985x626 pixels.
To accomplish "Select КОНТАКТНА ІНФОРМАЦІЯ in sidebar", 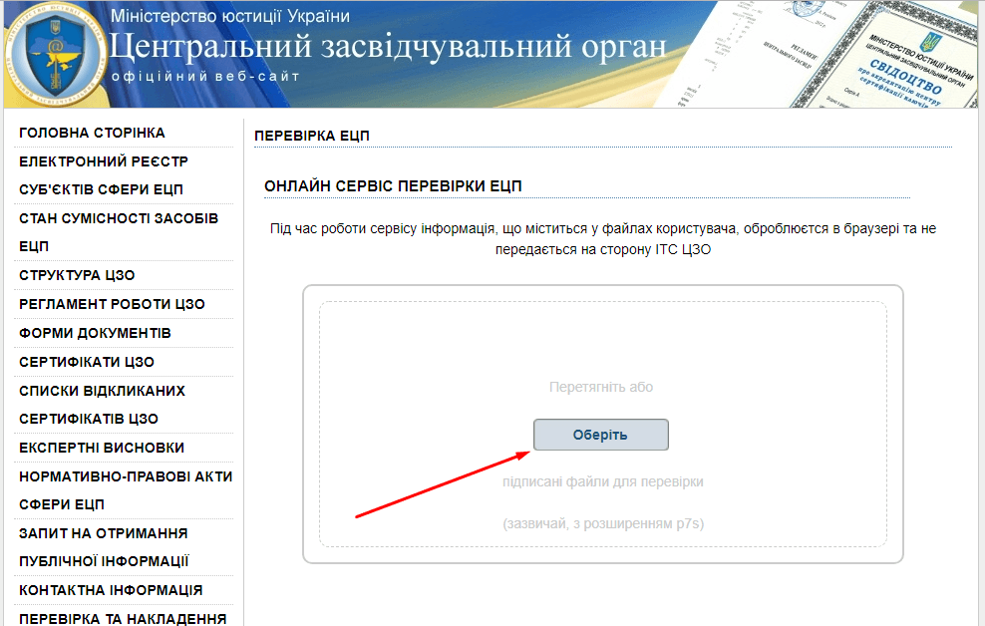I will [x=111, y=590].
